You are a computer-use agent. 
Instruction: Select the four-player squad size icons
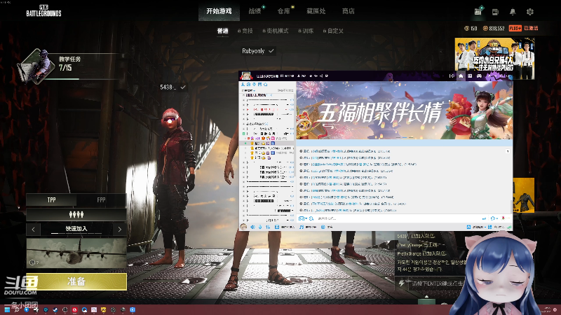(76, 214)
